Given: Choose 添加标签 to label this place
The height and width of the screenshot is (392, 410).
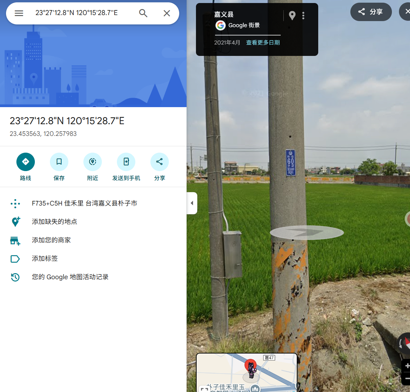Looking at the screenshot, I should (x=45, y=258).
